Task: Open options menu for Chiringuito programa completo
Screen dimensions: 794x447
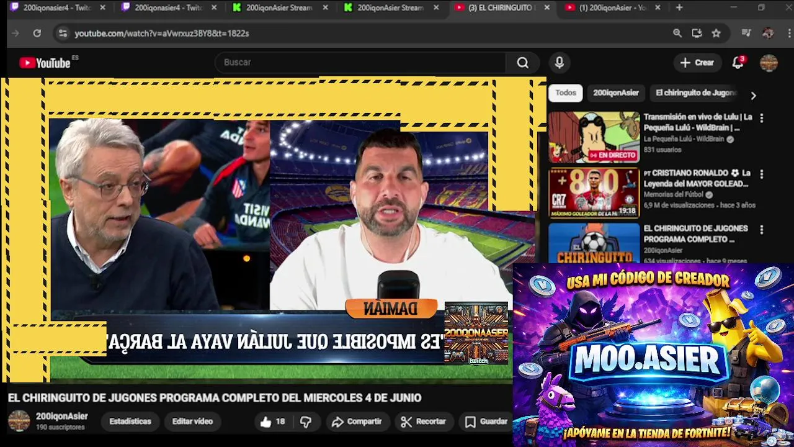Action: 762,230
